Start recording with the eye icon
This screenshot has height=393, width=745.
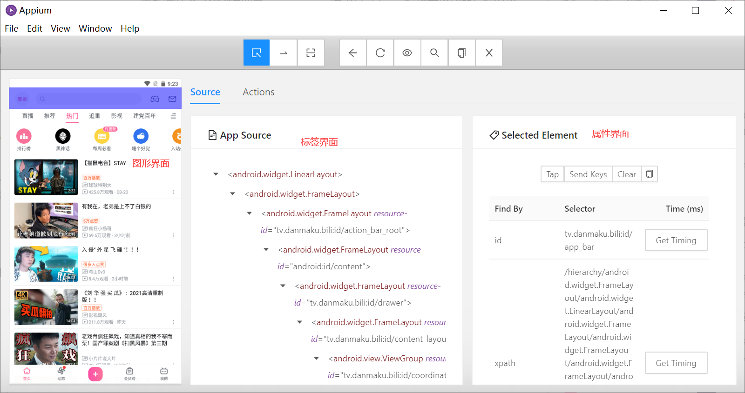pos(407,53)
